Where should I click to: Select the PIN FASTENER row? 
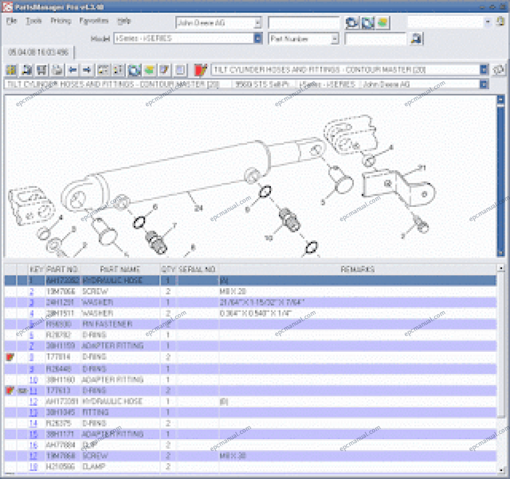pyautogui.click(x=251, y=324)
